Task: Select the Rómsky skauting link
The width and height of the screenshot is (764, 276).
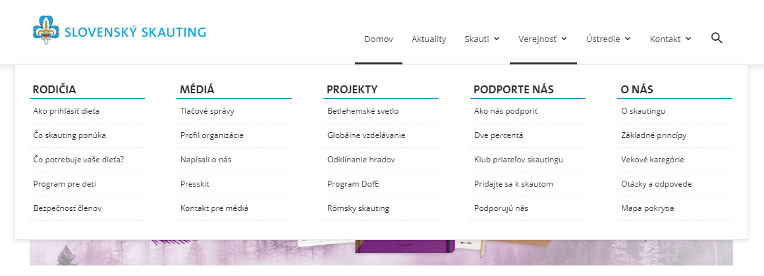Action: coord(358,208)
